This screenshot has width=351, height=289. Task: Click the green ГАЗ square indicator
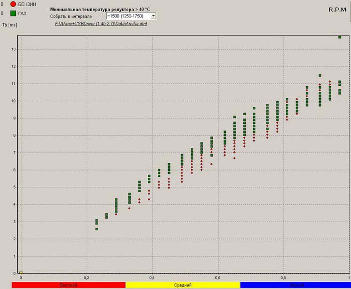[13, 13]
